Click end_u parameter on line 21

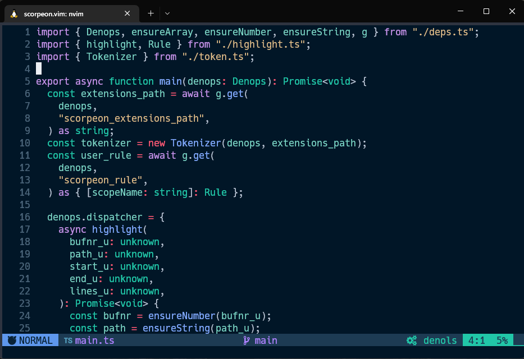(84, 279)
